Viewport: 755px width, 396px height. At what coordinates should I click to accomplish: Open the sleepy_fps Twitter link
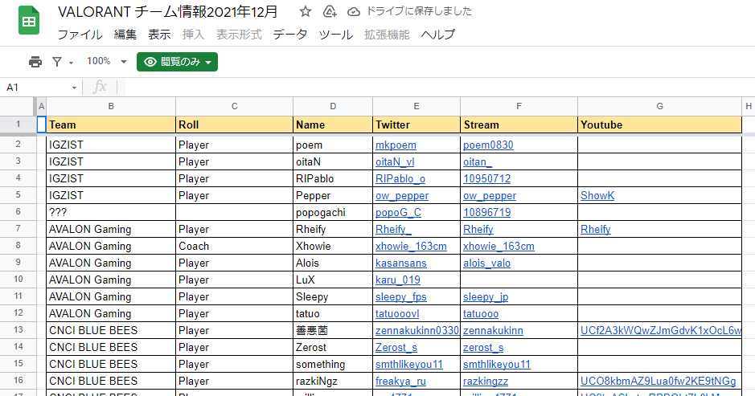click(401, 296)
